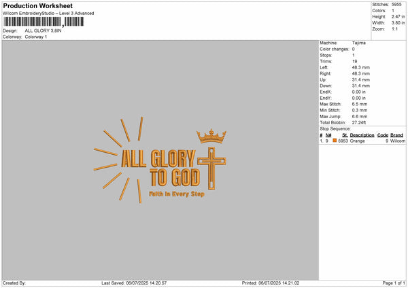The image size is (408, 288).
Task: Click the Last Saved timestamp in footer
Action: 134,283
